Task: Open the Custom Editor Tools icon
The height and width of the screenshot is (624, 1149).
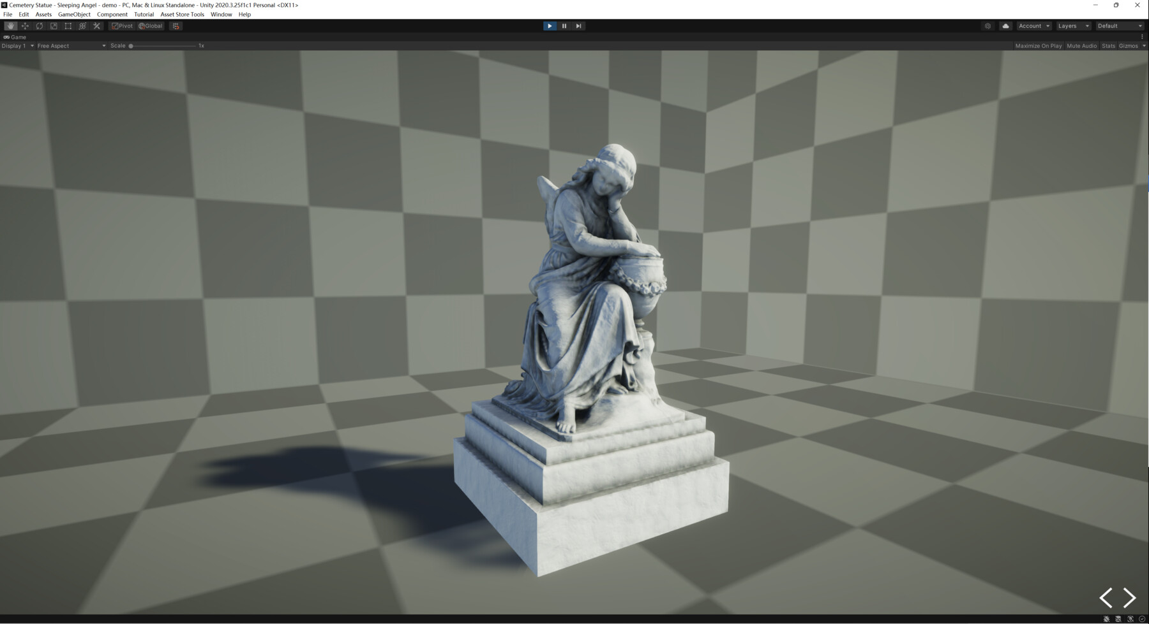Action: pos(96,25)
